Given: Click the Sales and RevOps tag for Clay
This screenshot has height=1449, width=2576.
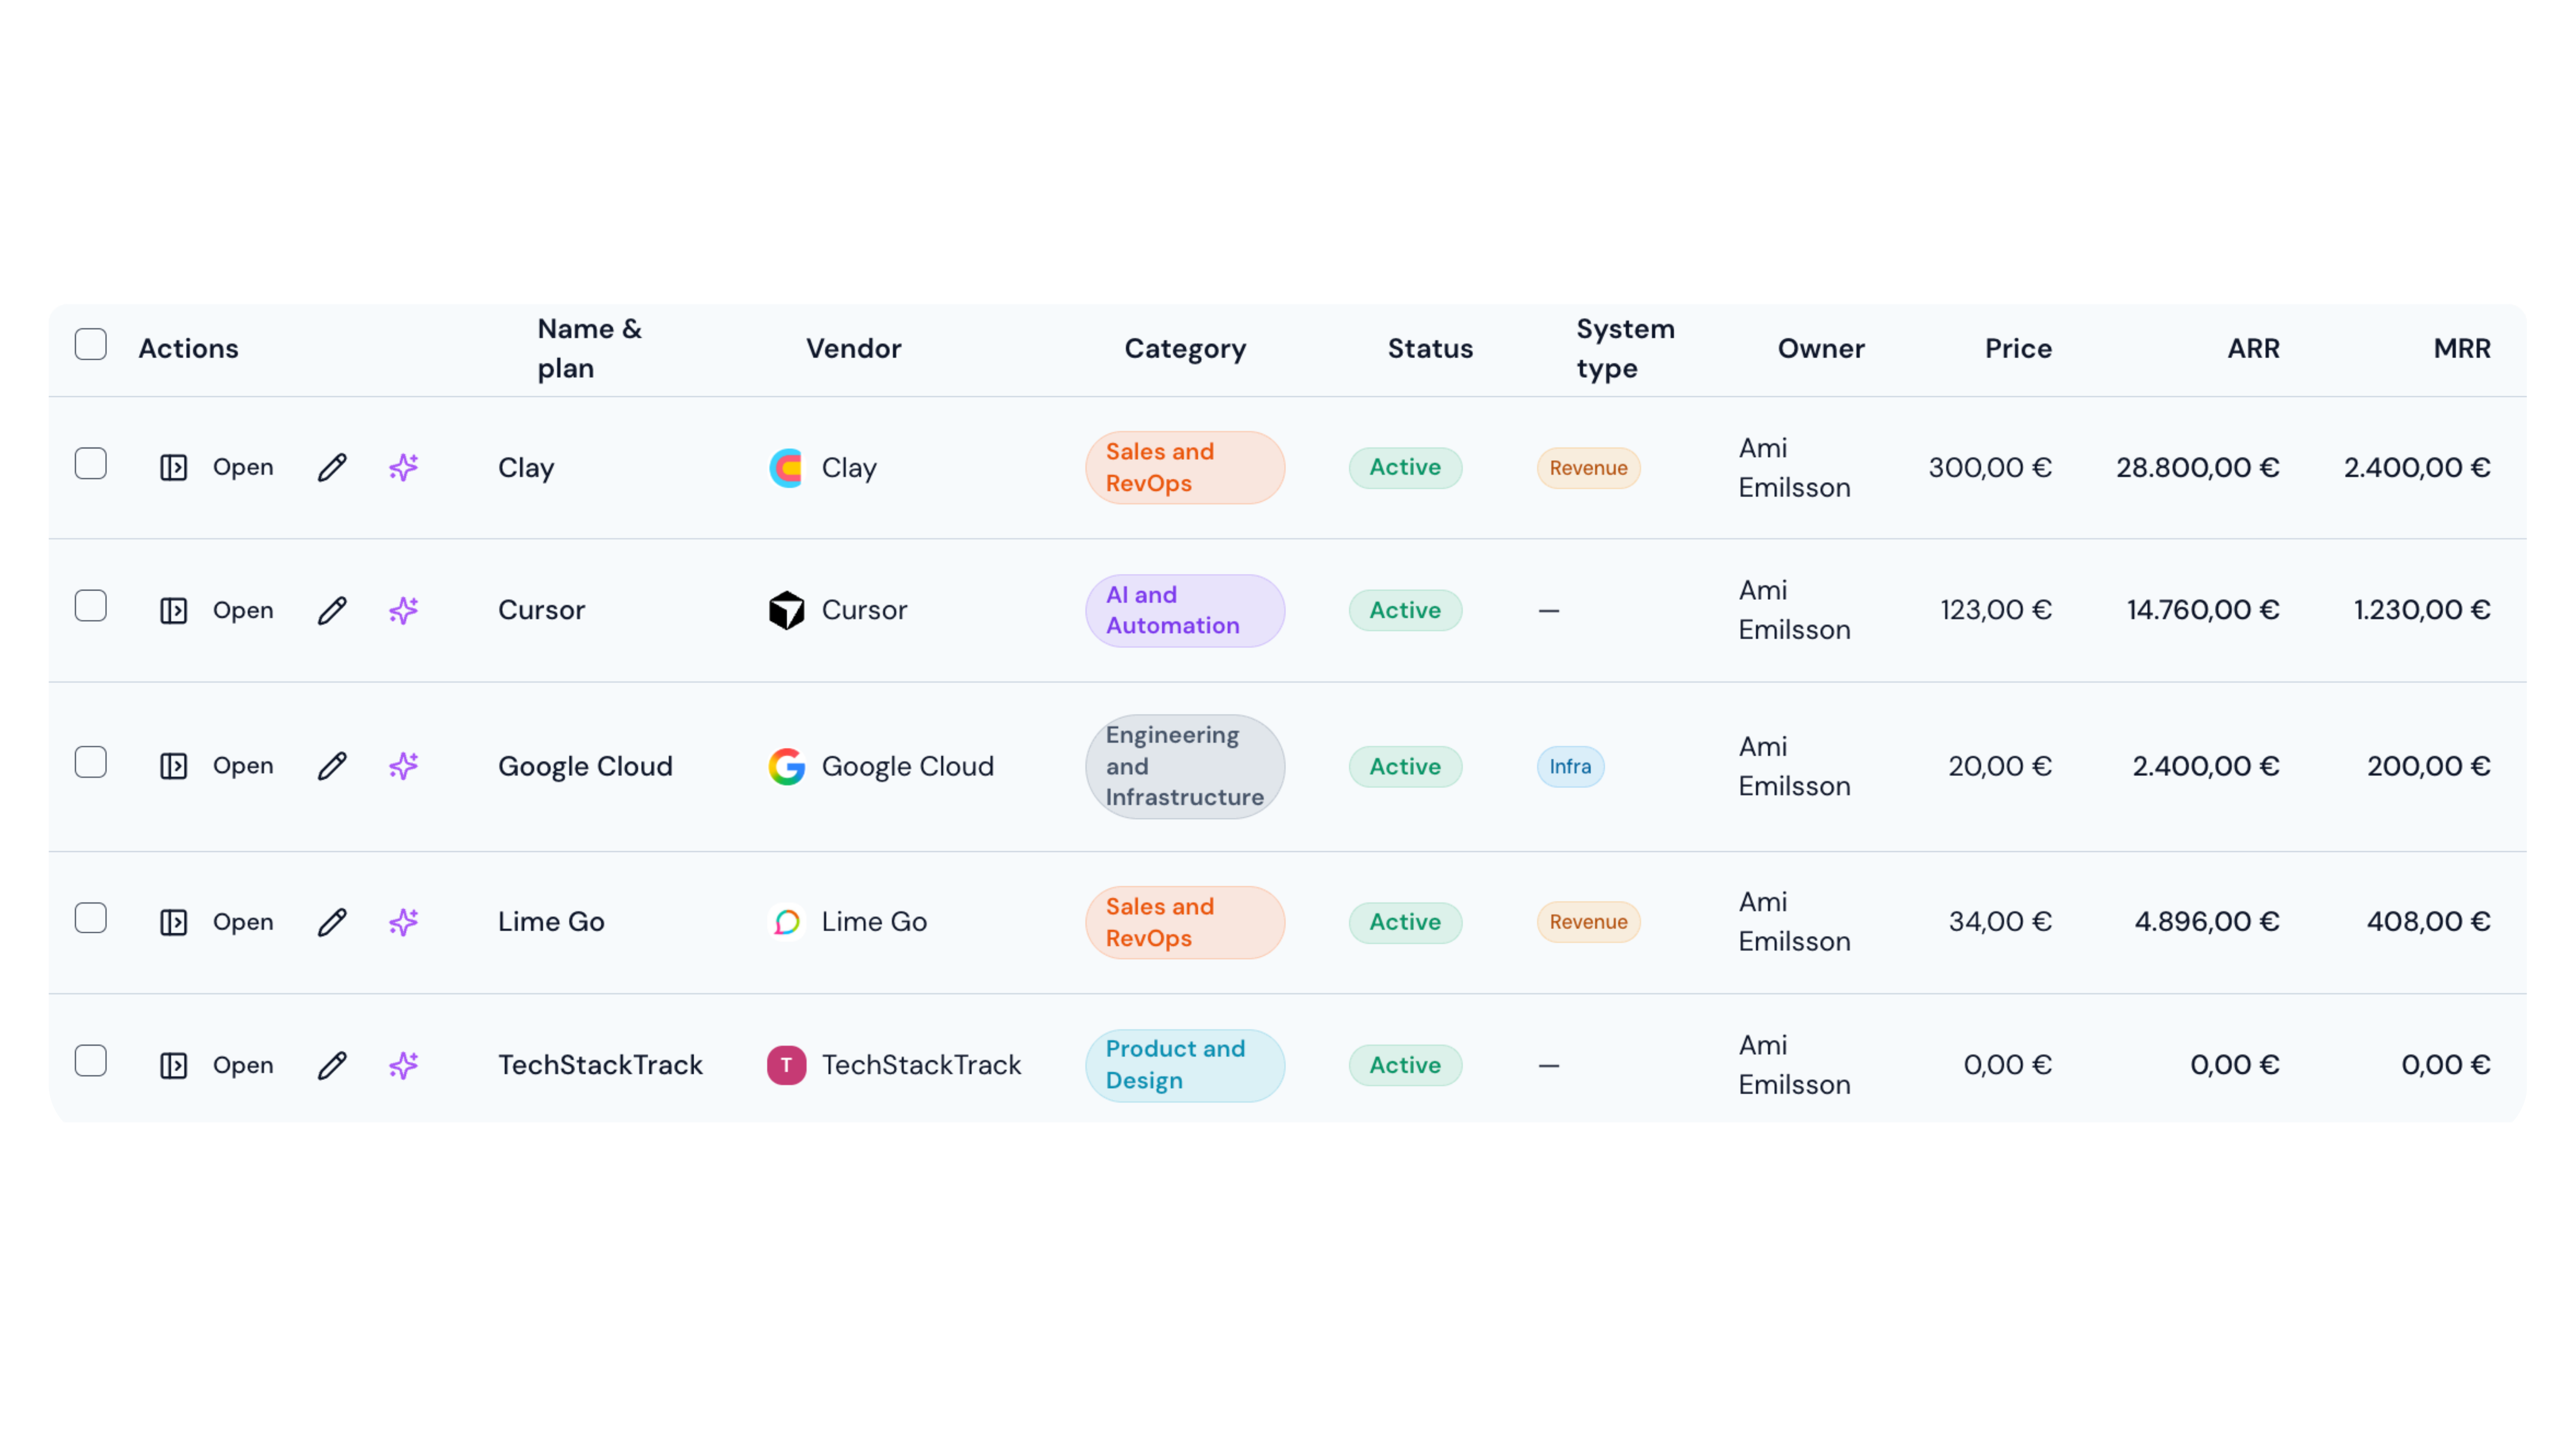Looking at the screenshot, I should pyautogui.click(x=1184, y=468).
